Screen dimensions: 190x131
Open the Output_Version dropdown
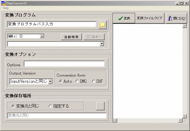50,82
